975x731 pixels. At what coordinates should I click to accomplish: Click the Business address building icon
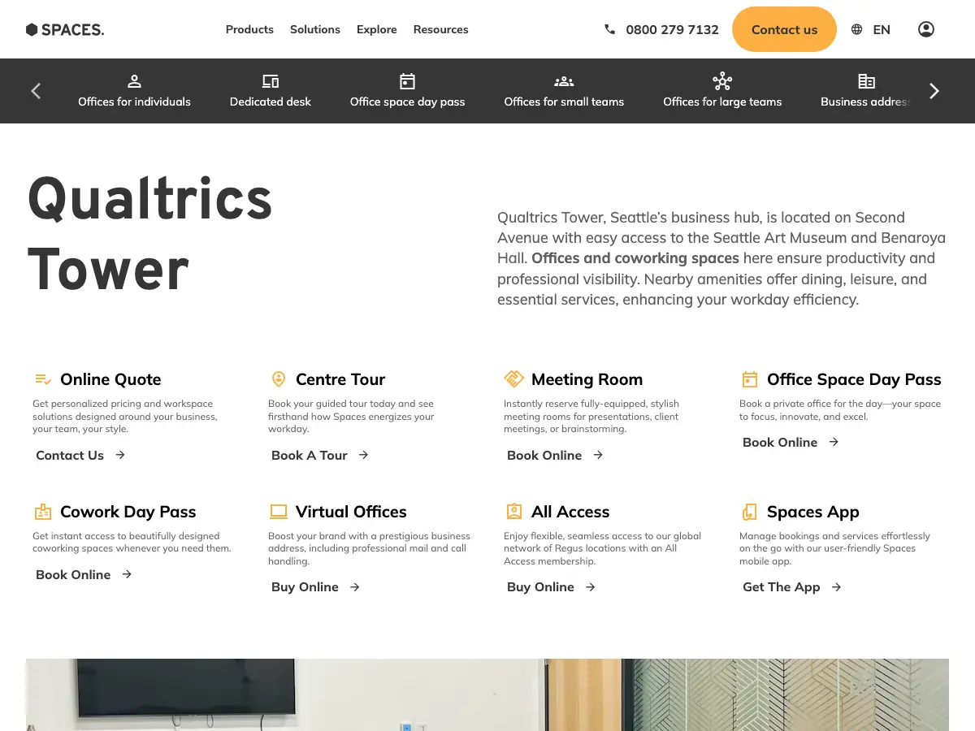(x=867, y=81)
